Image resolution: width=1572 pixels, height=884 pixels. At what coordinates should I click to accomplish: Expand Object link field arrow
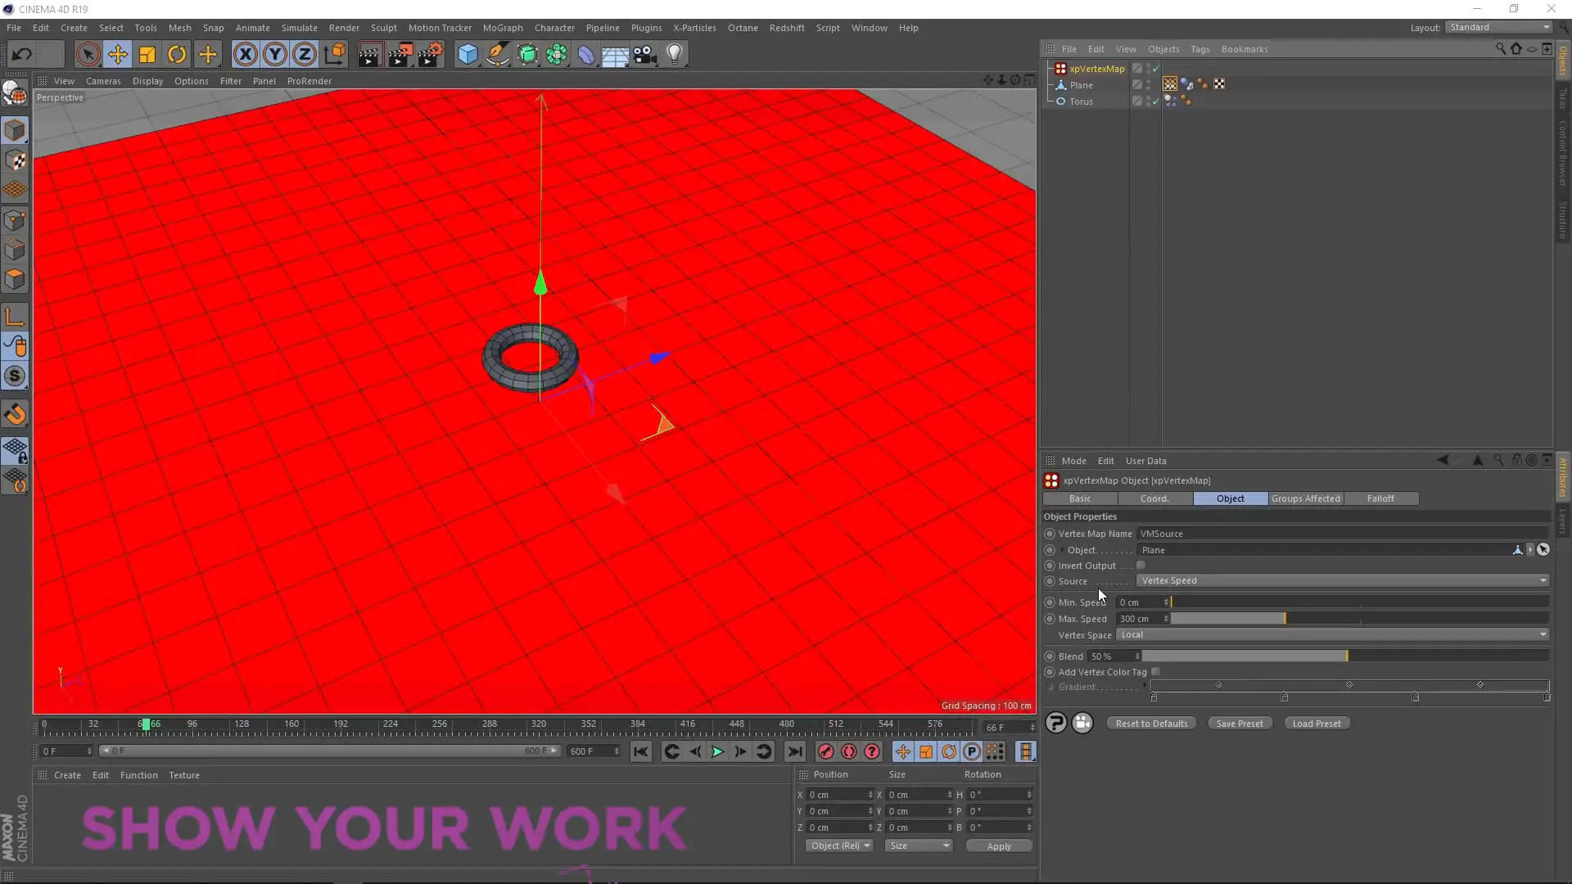pyautogui.click(x=1062, y=550)
